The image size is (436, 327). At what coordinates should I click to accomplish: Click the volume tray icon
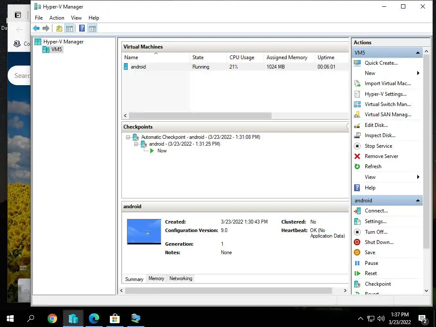click(x=381, y=318)
